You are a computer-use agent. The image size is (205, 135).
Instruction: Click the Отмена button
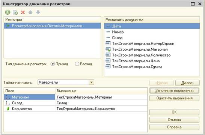(x=174, y=120)
